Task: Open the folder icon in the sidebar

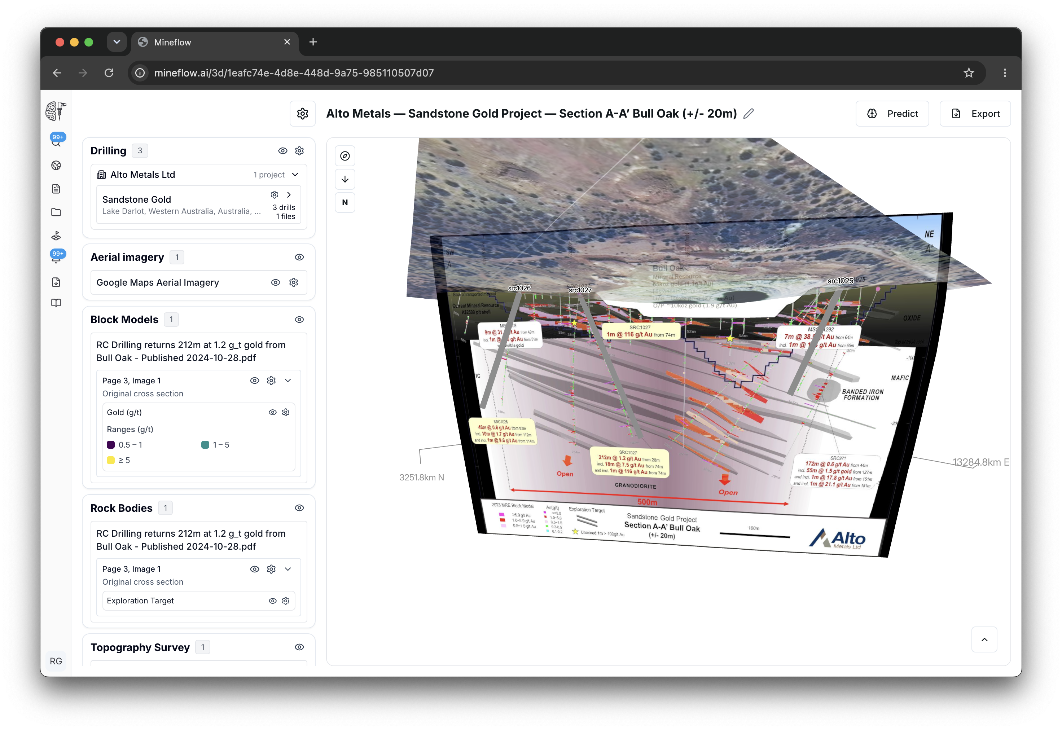Action: [56, 212]
